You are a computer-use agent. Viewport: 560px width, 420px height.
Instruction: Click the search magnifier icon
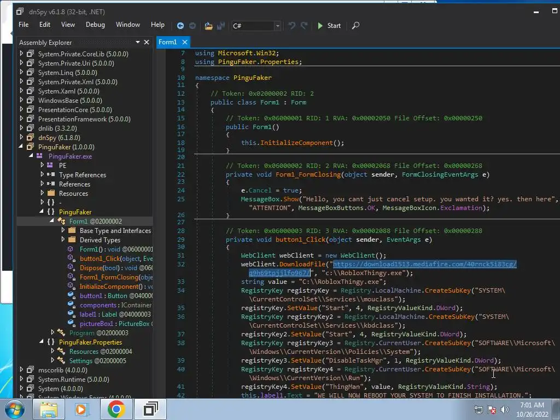[x=355, y=26]
